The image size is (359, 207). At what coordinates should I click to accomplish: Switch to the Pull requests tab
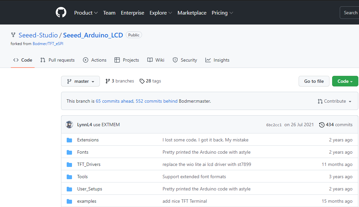[57, 60]
